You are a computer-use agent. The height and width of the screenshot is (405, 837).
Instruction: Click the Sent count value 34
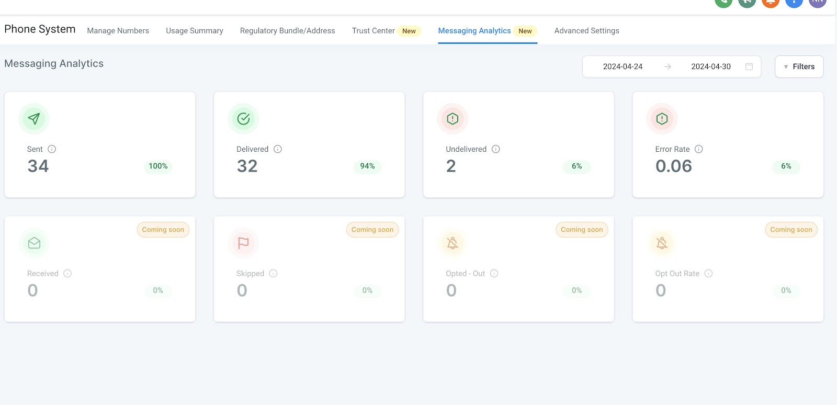(38, 166)
